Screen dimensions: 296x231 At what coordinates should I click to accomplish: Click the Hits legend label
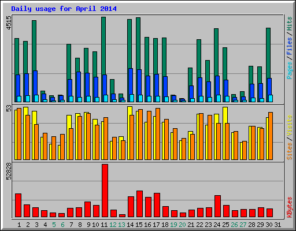click(x=290, y=24)
